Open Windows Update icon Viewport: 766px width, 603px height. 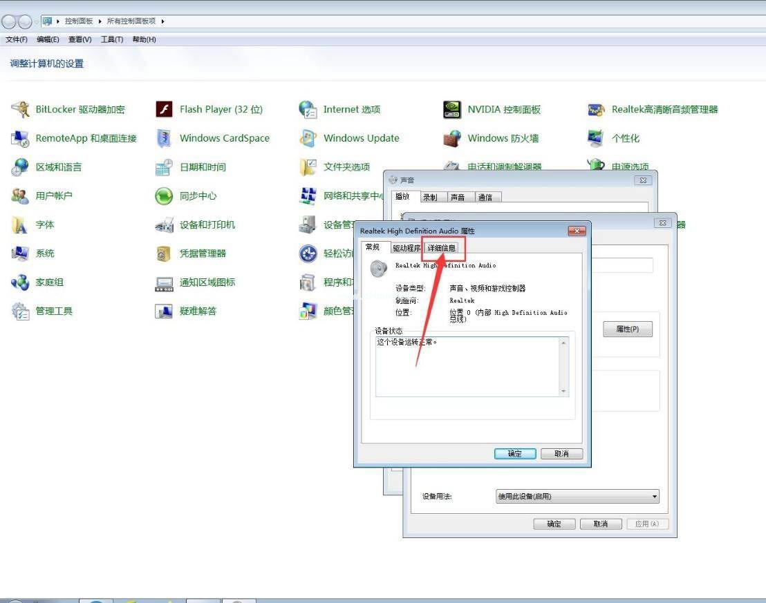pos(308,138)
